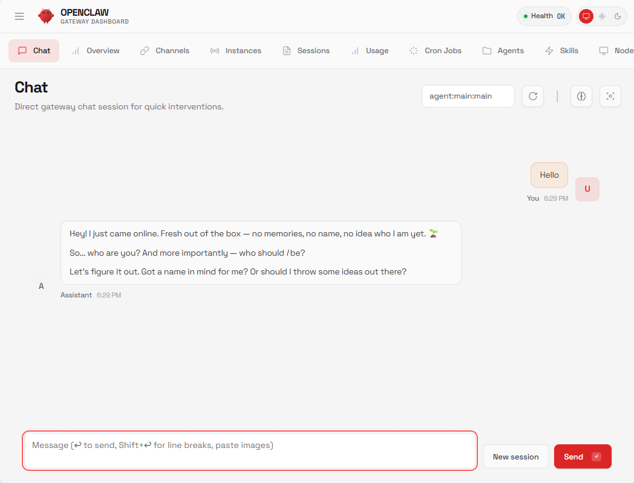Start a New session
The height and width of the screenshot is (483, 634).
coord(515,456)
